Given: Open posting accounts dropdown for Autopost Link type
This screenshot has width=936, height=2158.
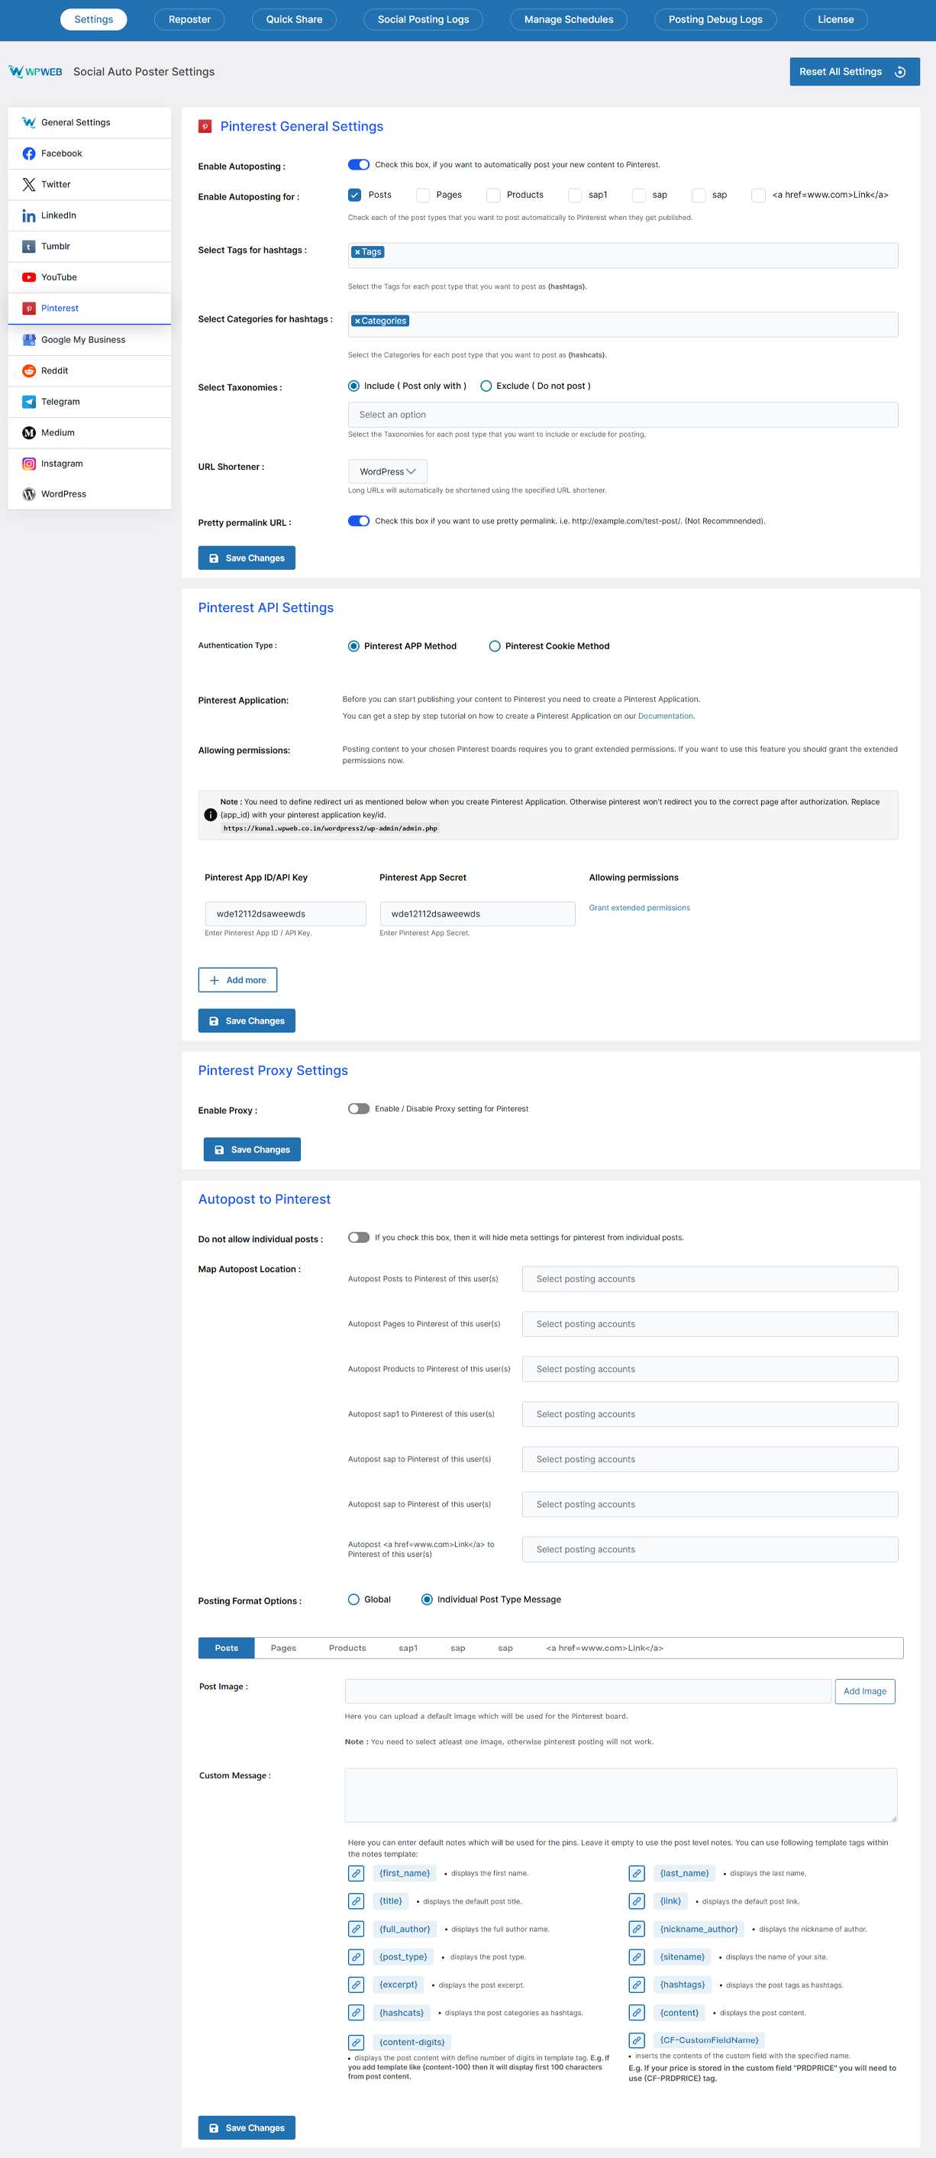Looking at the screenshot, I should click(710, 1550).
